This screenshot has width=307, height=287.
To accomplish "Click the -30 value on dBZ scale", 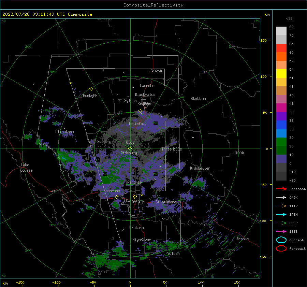I will 292,180.
